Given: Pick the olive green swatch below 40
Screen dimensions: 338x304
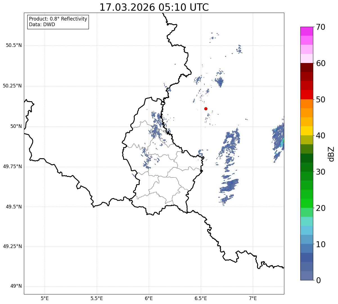Looking at the screenshot, I should 307,140.
